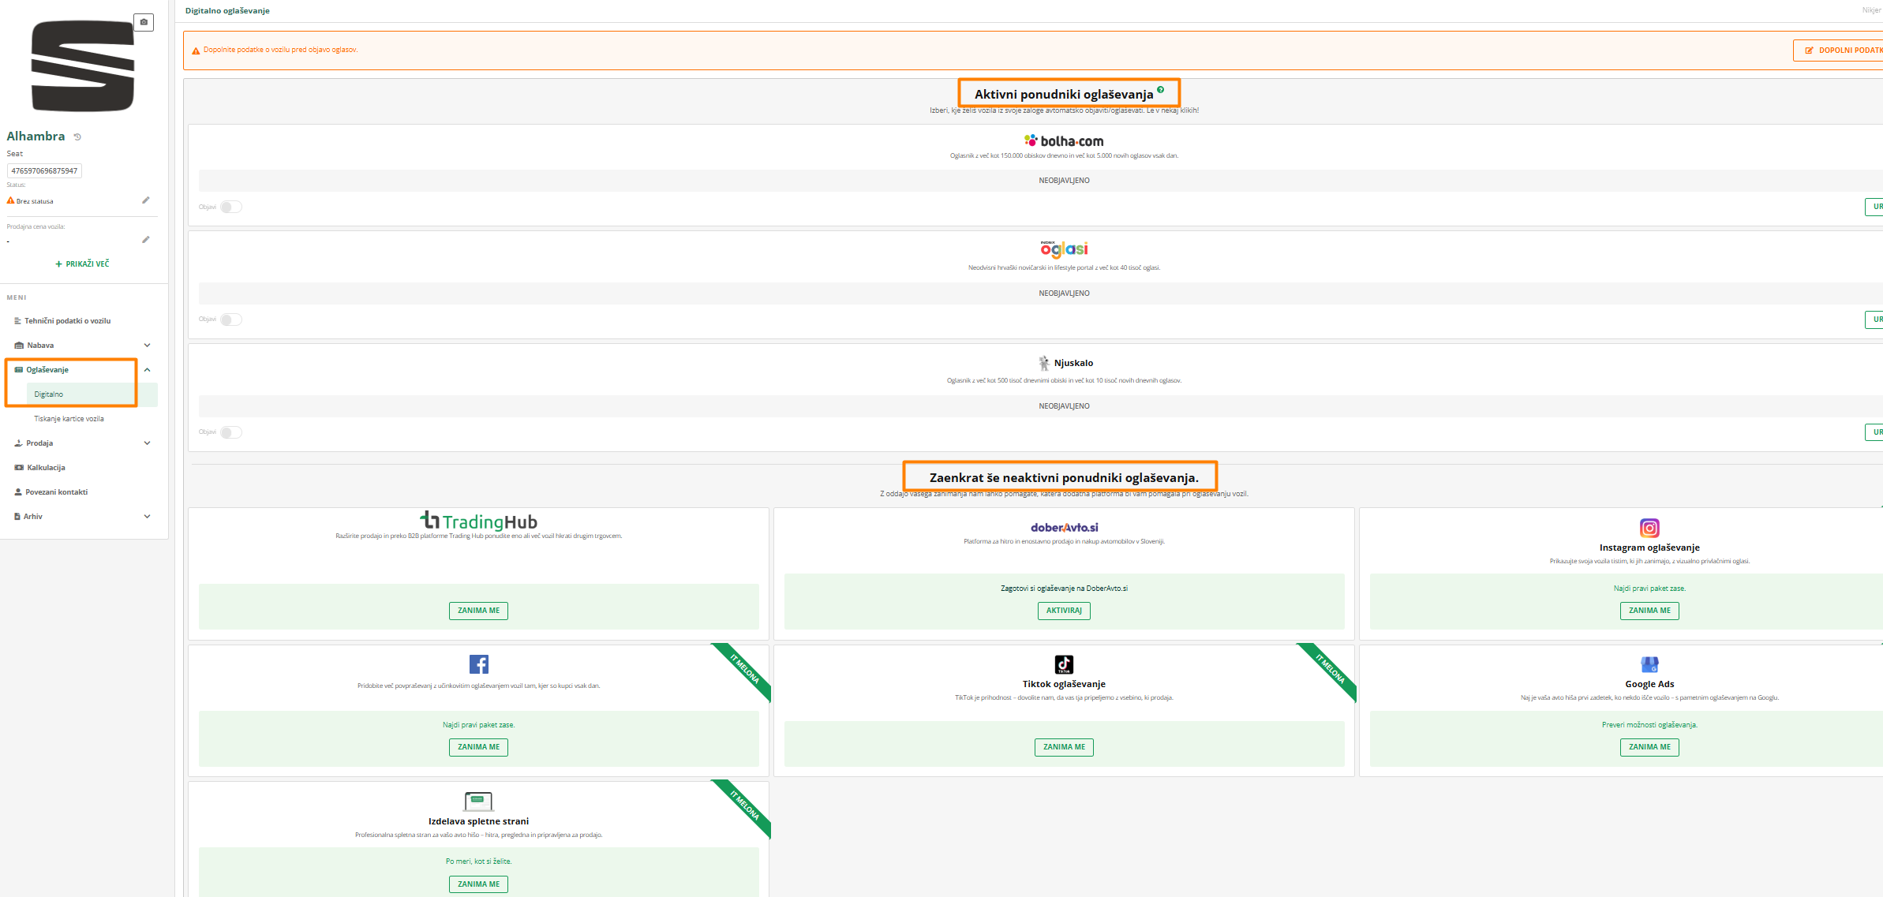The width and height of the screenshot is (1883, 897).
Task: Click the history icon next to Alhambra
Action: (77, 136)
